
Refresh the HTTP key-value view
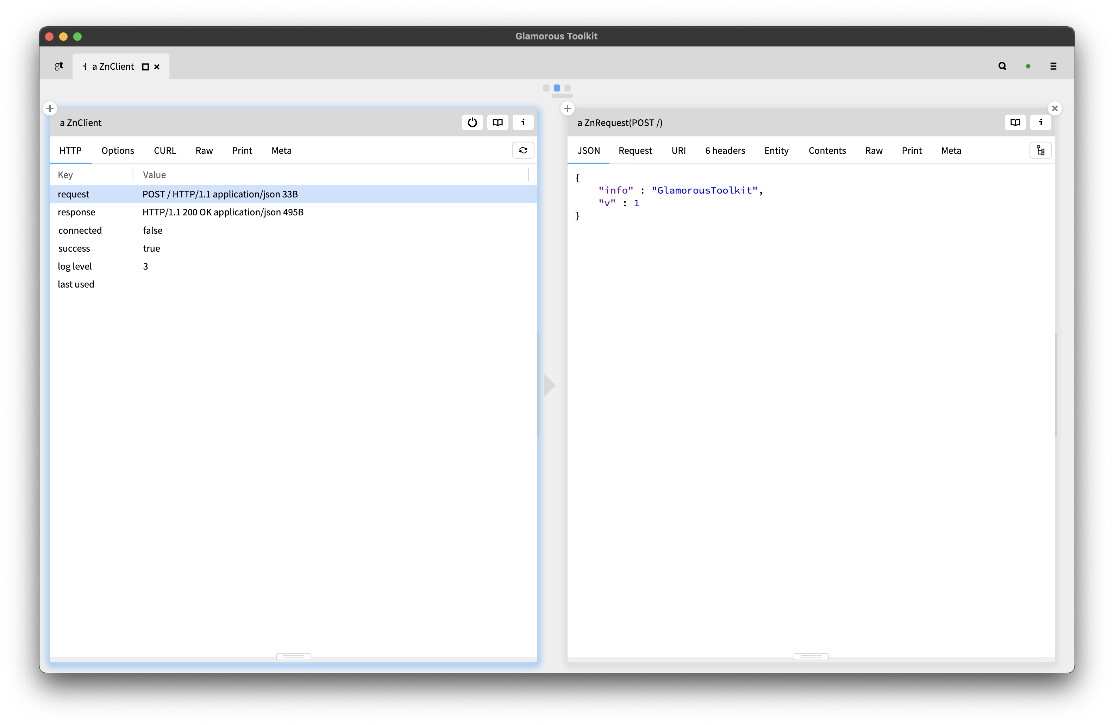click(x=523, y=150)
